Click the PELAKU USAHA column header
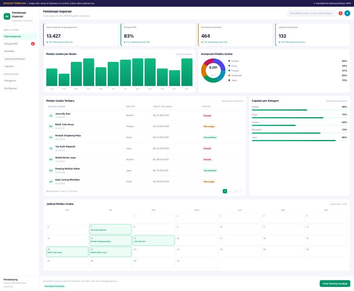This screenshot has width=354, height=291. coord(57,106)
